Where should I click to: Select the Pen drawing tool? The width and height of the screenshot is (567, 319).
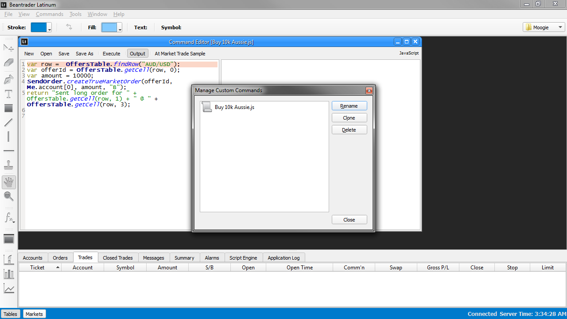point(8,79)
